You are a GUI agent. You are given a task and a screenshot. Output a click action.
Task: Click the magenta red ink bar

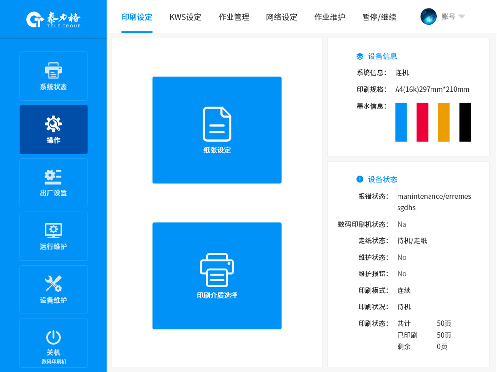click(x=422, y=122)
